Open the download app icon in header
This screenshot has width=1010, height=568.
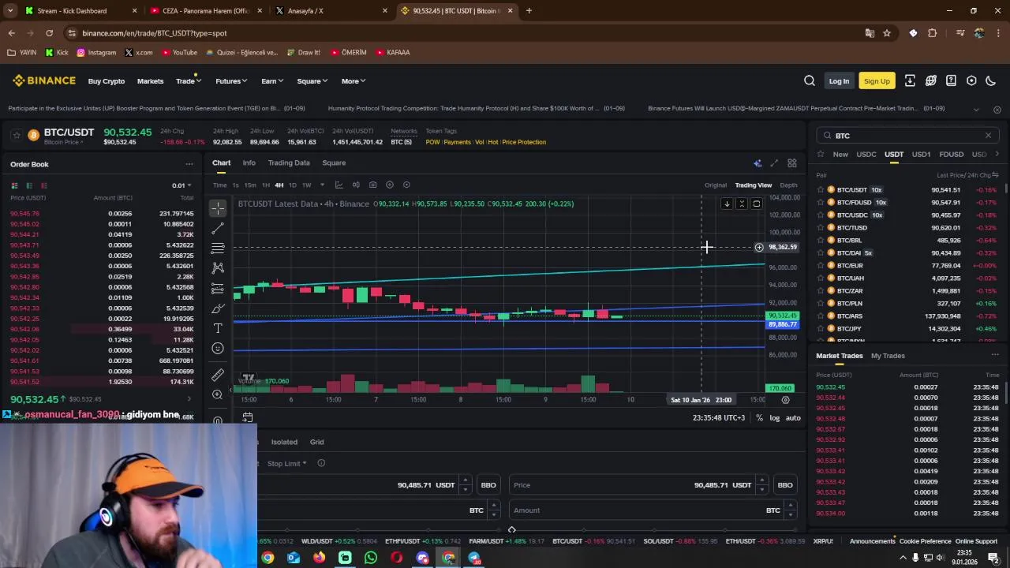(910, 80)
